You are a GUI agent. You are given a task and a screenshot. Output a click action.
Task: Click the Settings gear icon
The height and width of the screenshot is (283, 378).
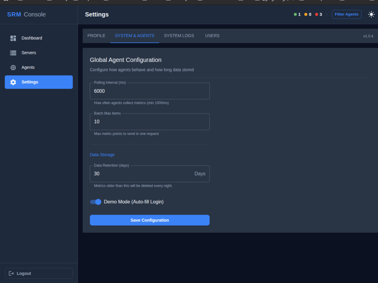click(13, 82)
